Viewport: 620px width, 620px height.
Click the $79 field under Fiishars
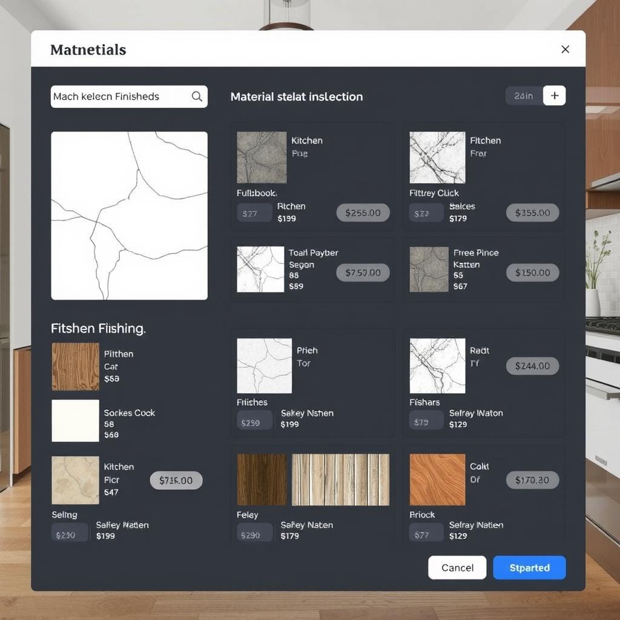click(x=426, y=420)
